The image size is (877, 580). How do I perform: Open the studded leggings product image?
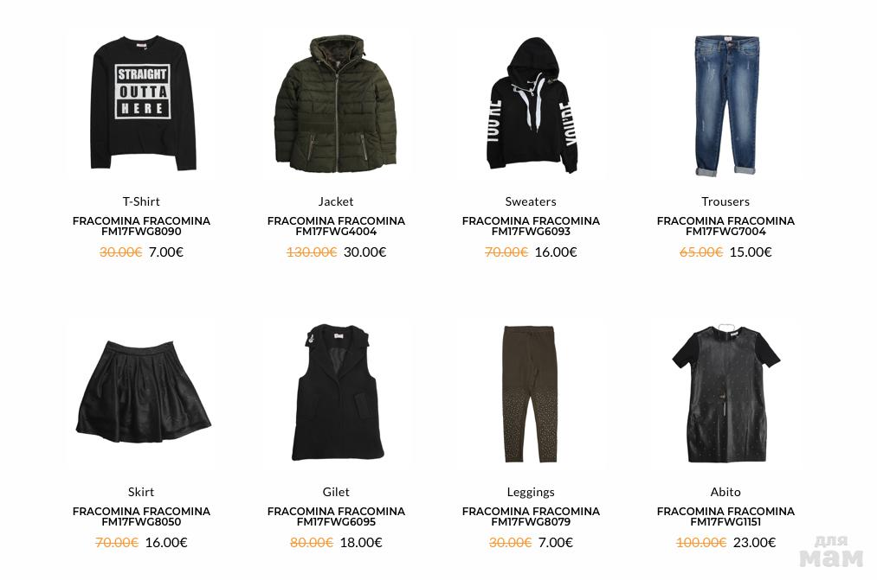point(530,393)
